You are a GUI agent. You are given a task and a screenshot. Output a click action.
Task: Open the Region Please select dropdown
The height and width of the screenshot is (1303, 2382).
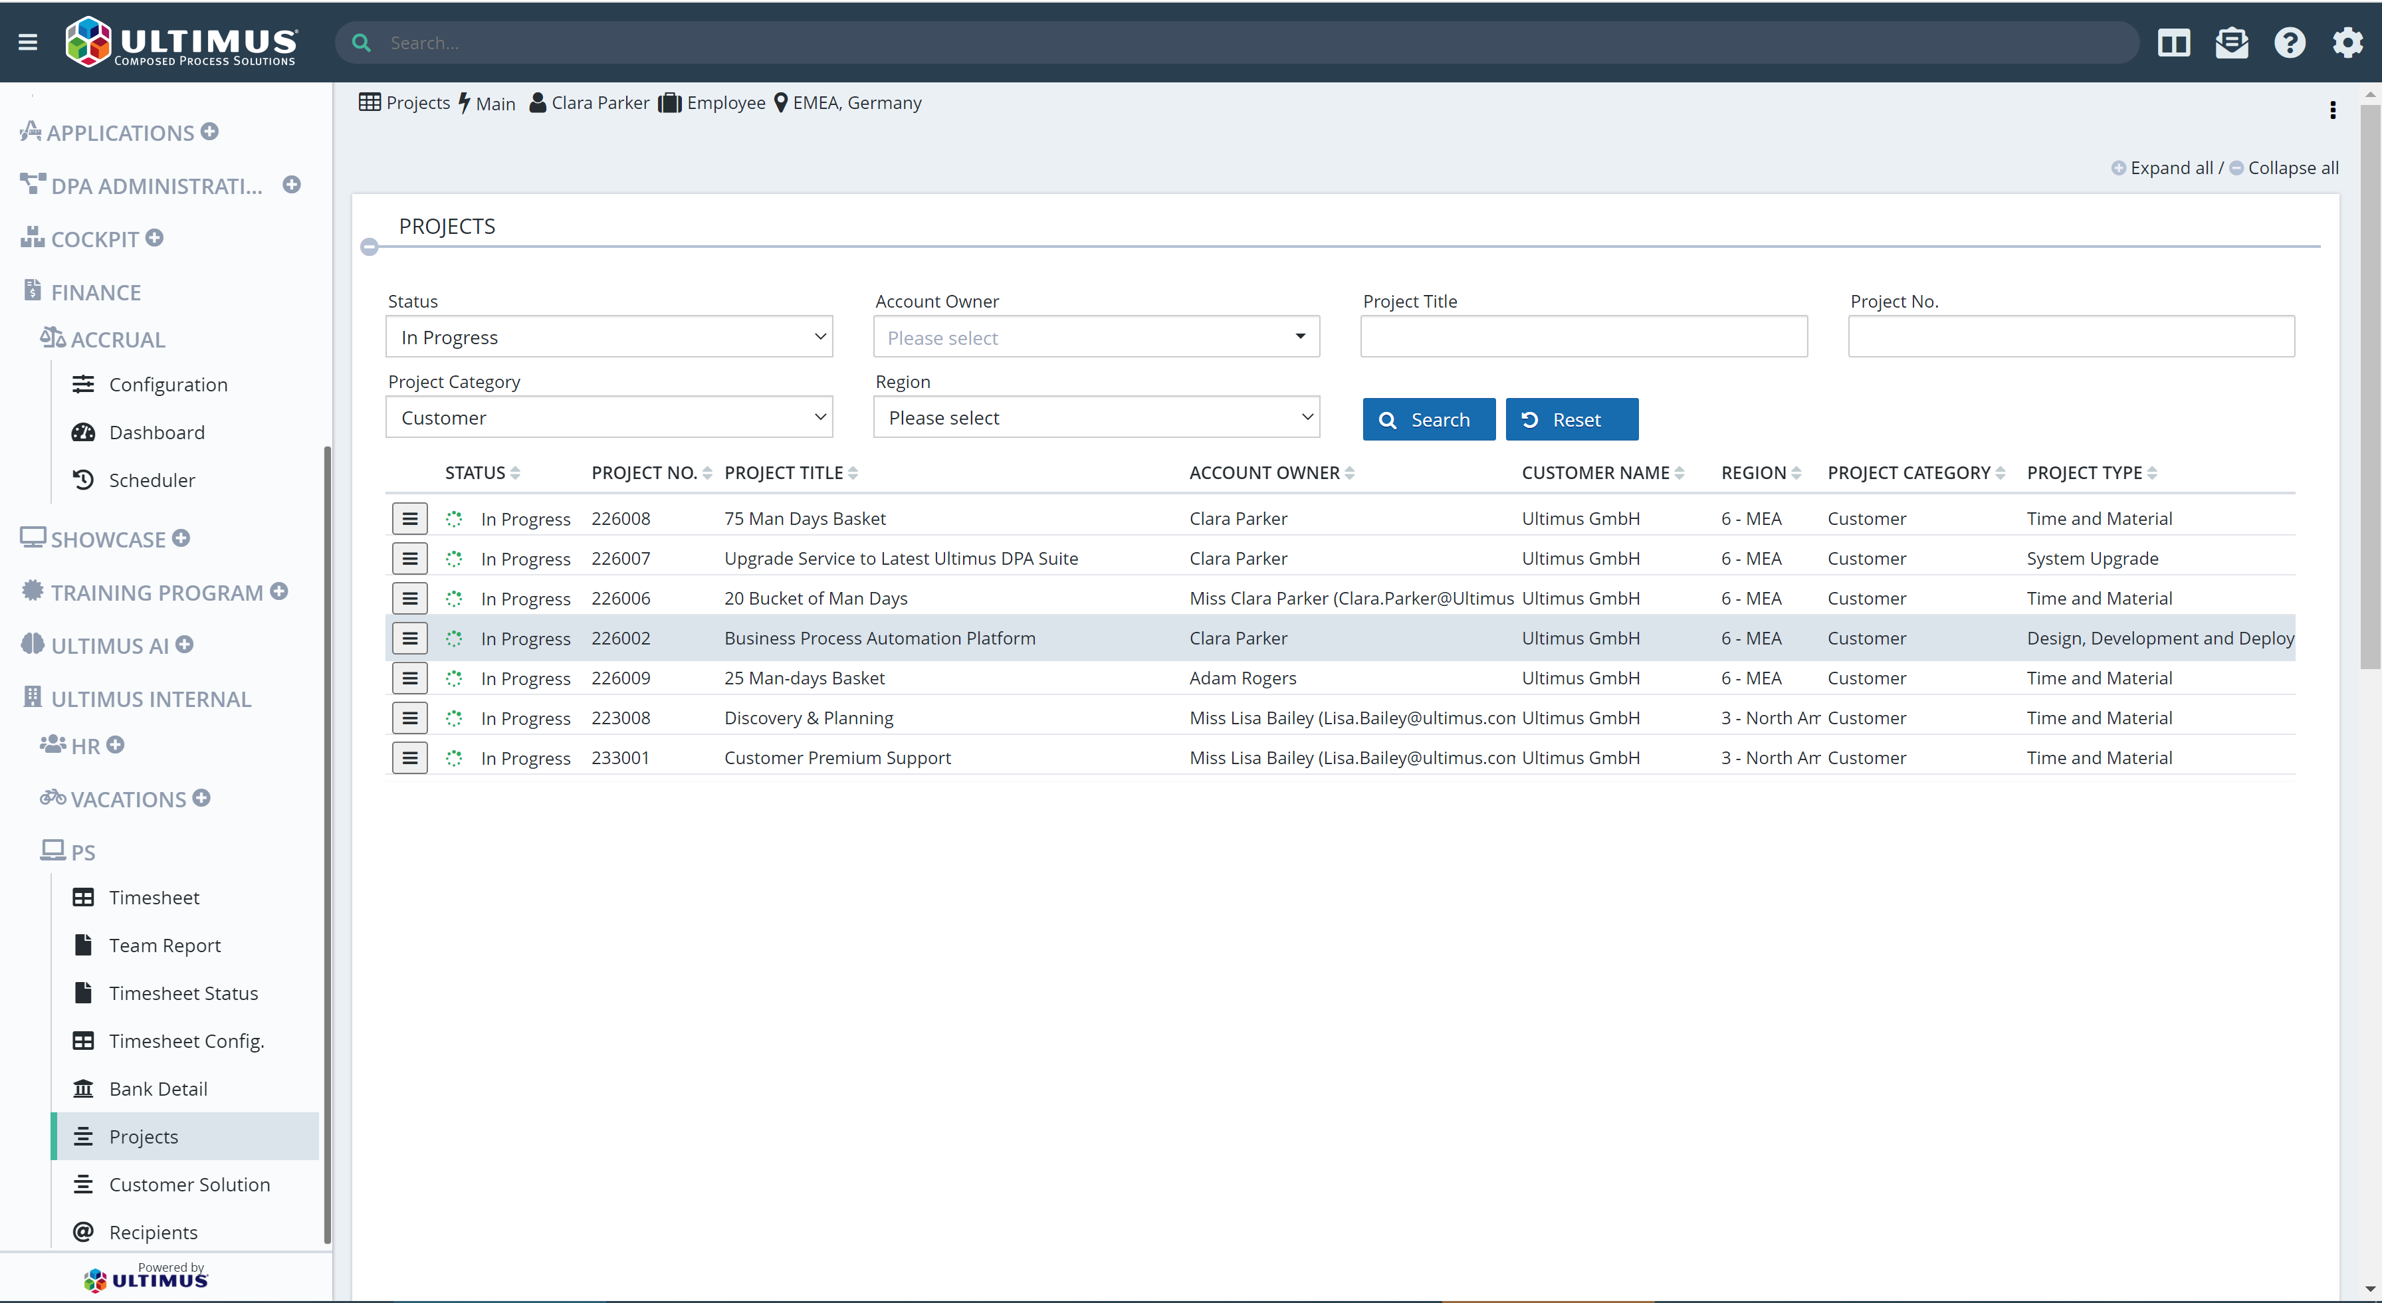1096,418
